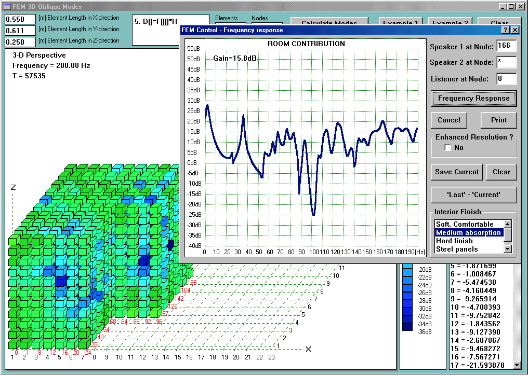Select Medium absorption in Interior Finish

(x=469, y=232)
